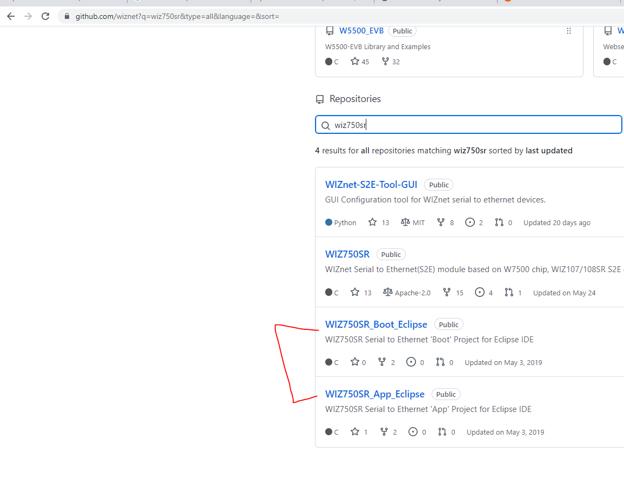View forks of W5500_EVB (32 forks)
The height and width of the screenshot is (480, 624).
coord(391,61)
